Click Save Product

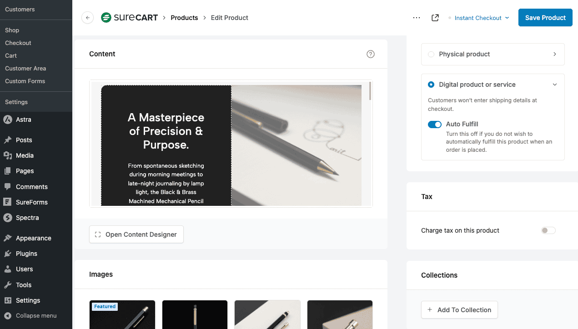pos(545,17)
